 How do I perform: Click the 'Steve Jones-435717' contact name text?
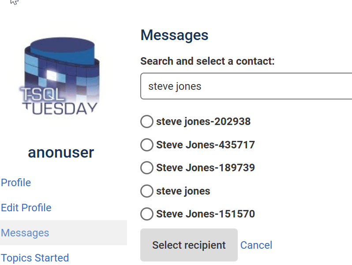(206, 145)
